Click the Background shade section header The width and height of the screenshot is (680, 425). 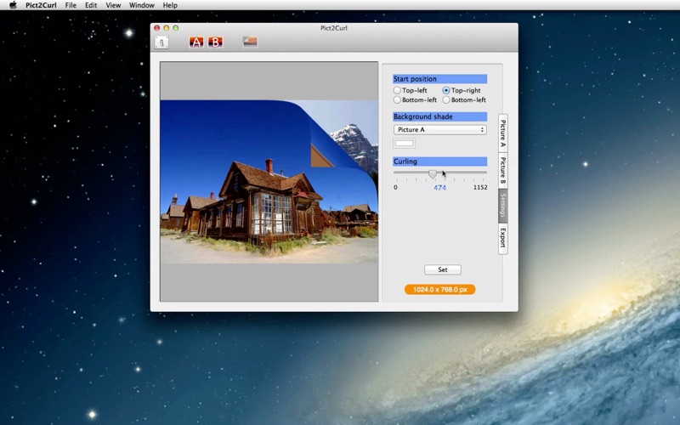pos(439,116)
